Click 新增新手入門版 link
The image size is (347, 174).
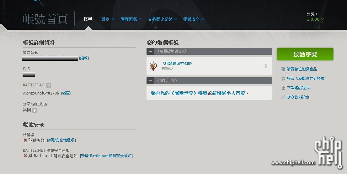click(228, 93)
